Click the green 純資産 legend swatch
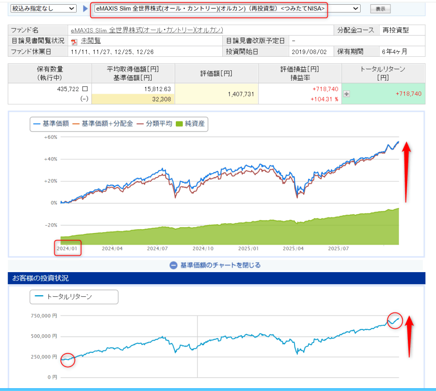This screenshot has height=391, width=436. pyautogui.click(x=179, y=124)
